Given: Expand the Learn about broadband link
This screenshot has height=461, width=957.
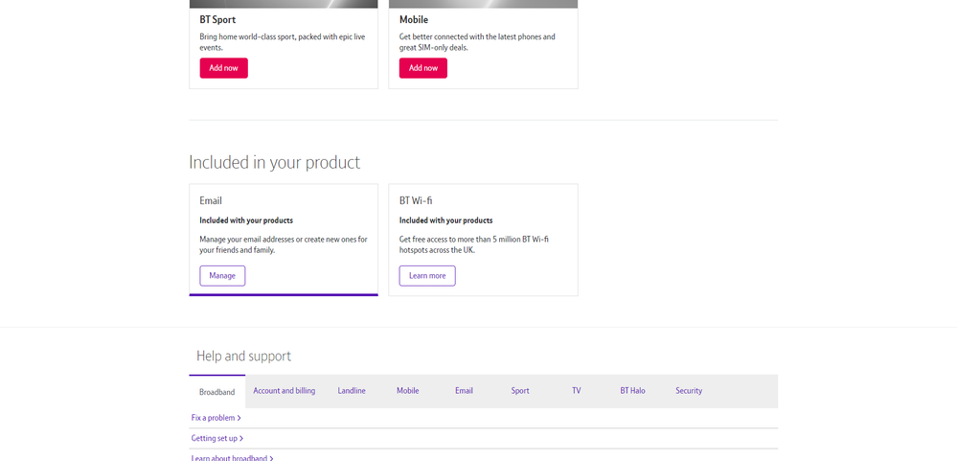Looking at the screenshot, I should click(232, 458).
